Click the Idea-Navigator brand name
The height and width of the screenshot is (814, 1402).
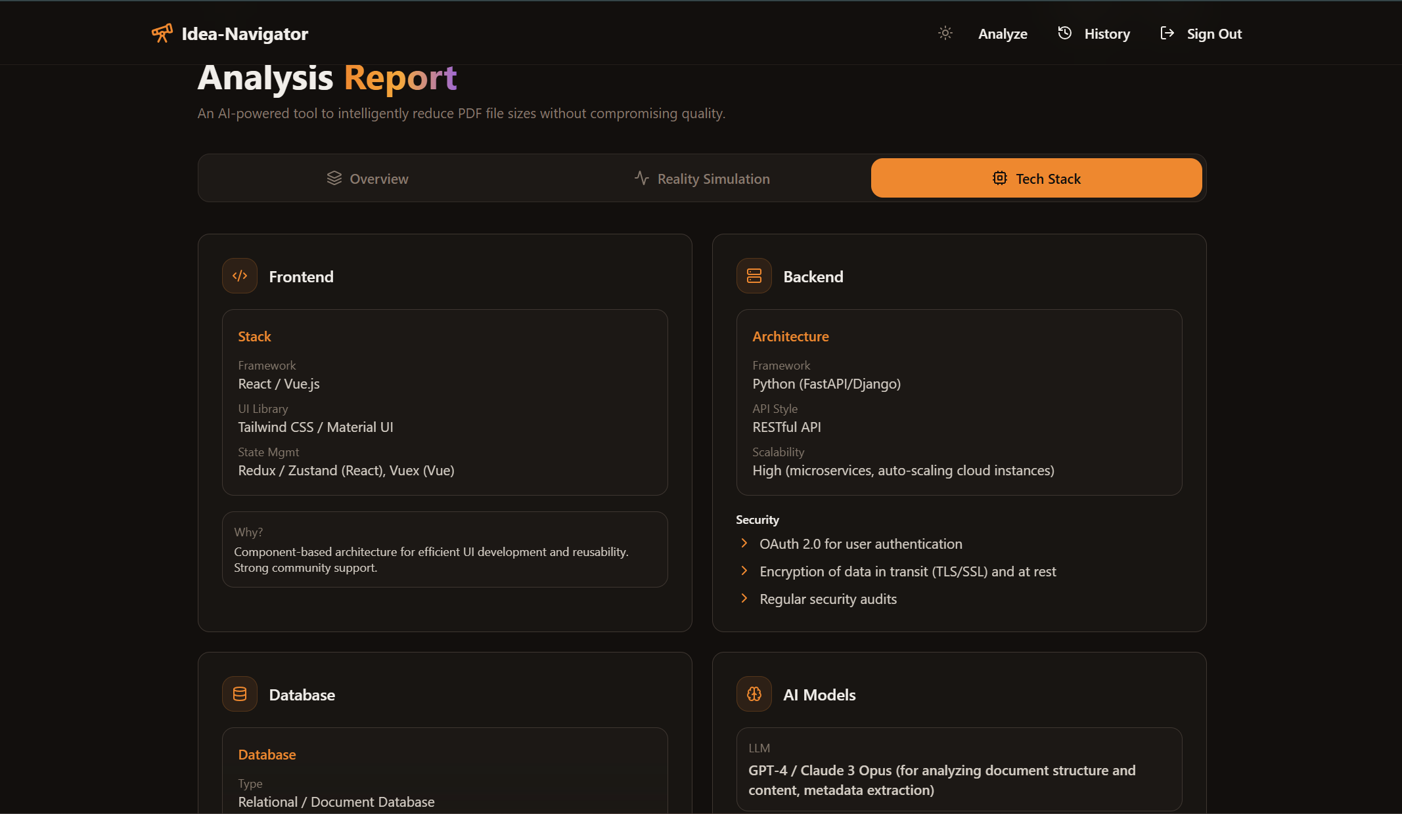244,34
